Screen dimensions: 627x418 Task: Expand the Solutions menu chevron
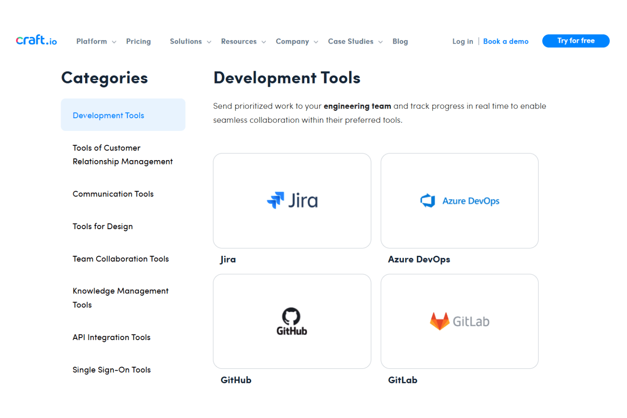(209, 42)
